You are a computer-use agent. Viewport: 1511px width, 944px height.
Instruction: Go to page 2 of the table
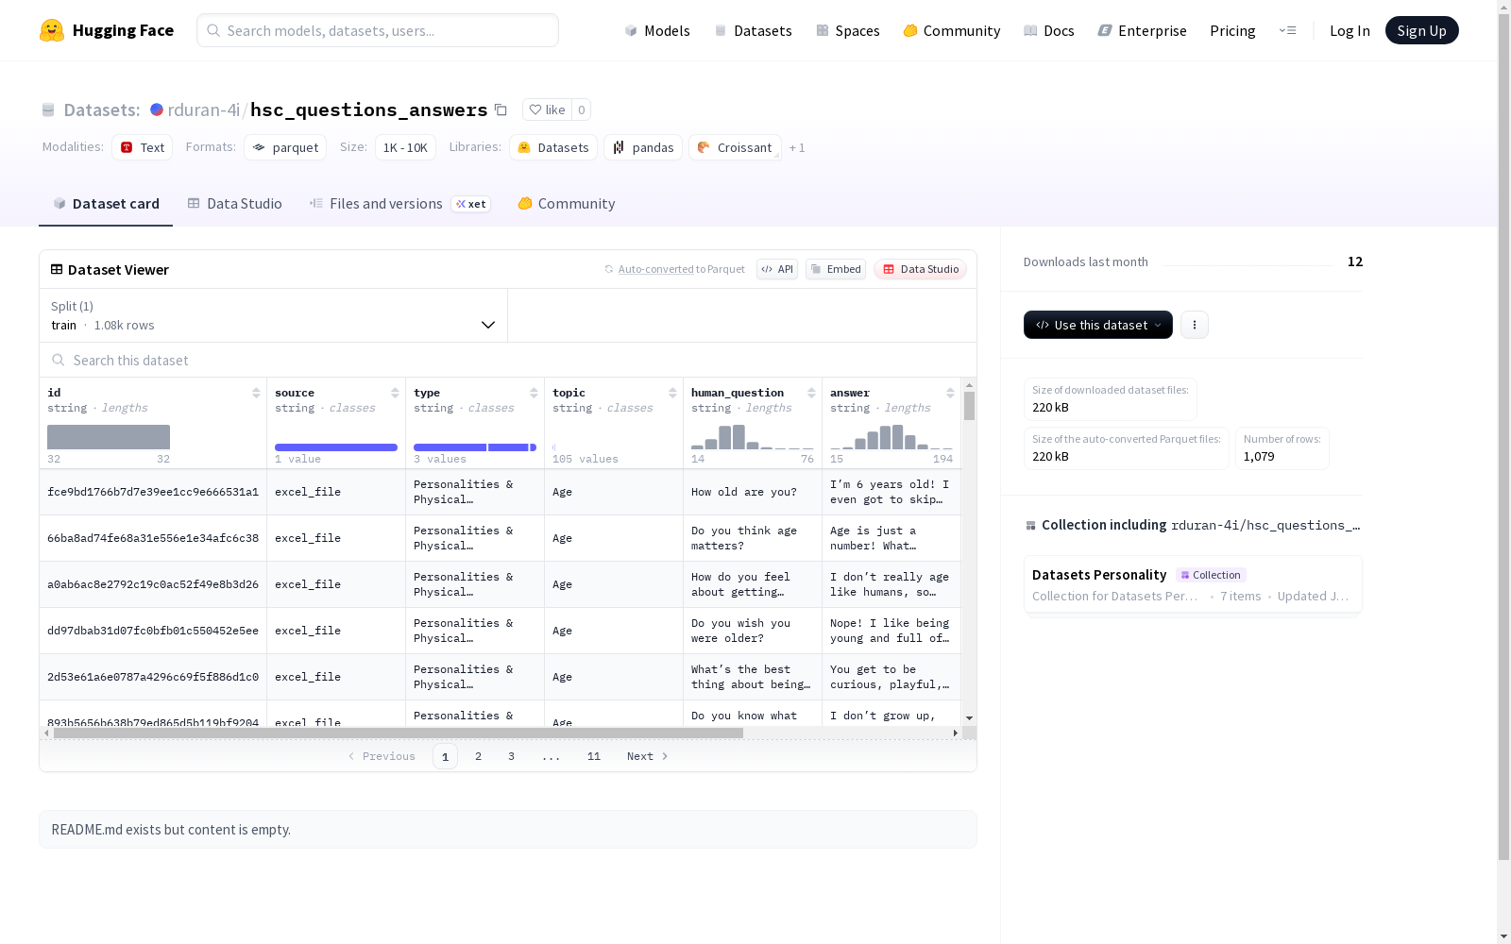tap(479, 756)
